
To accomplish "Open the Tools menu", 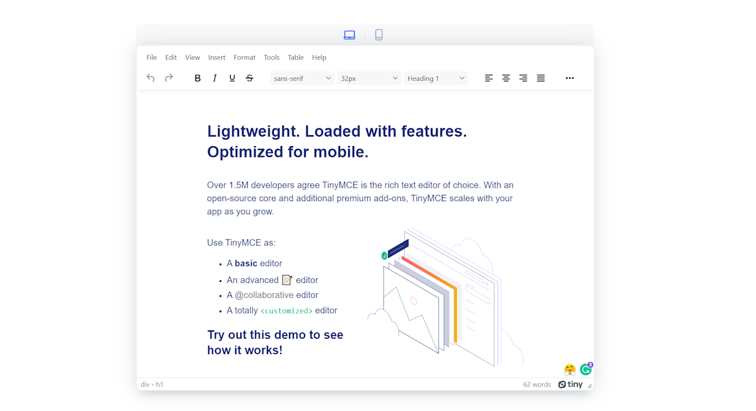I will 271,58.
